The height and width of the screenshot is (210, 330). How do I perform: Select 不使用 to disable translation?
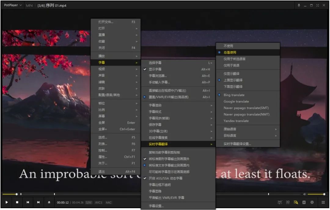[x=248, y=46]
